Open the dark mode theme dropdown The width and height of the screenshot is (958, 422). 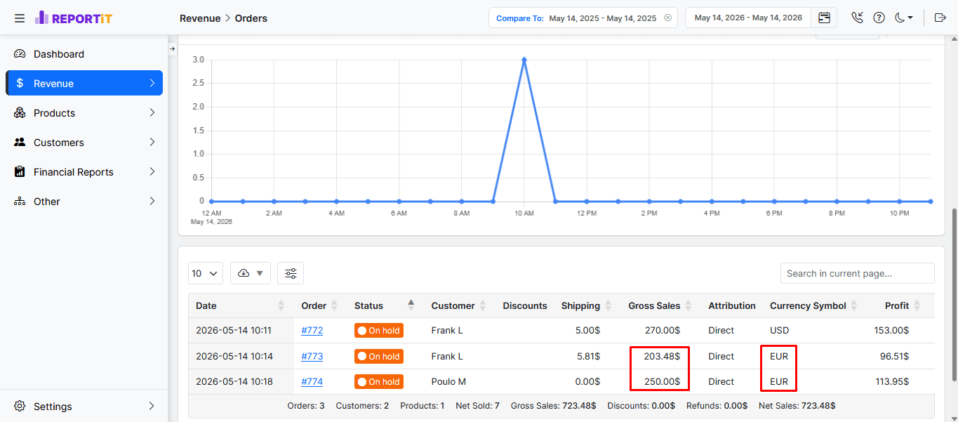(904, 18)
